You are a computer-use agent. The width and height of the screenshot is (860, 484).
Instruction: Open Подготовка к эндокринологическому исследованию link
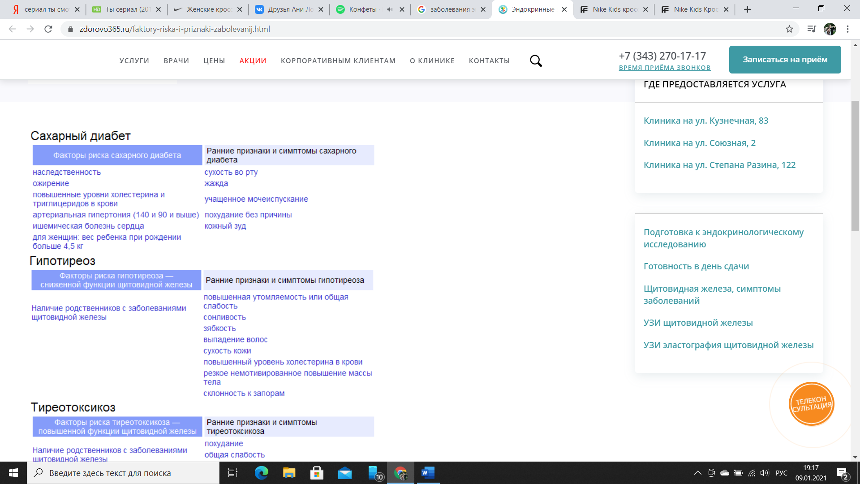click(723, 238)
